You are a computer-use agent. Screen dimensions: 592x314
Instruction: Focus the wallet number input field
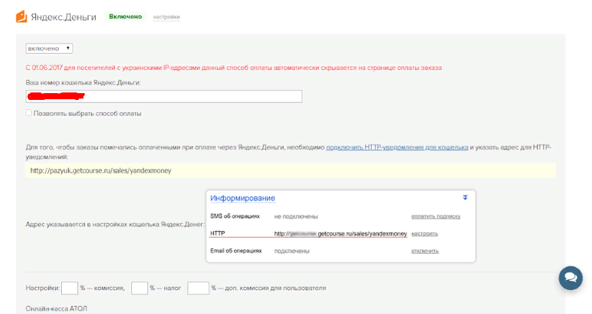[x=164, y=97]
